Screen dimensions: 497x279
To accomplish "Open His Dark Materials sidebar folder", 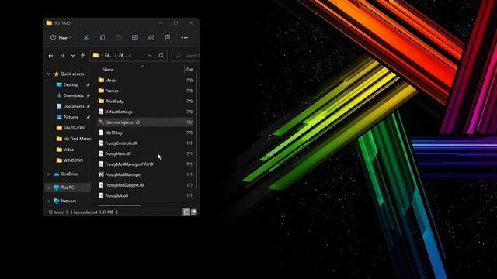I will pos(77,139).
